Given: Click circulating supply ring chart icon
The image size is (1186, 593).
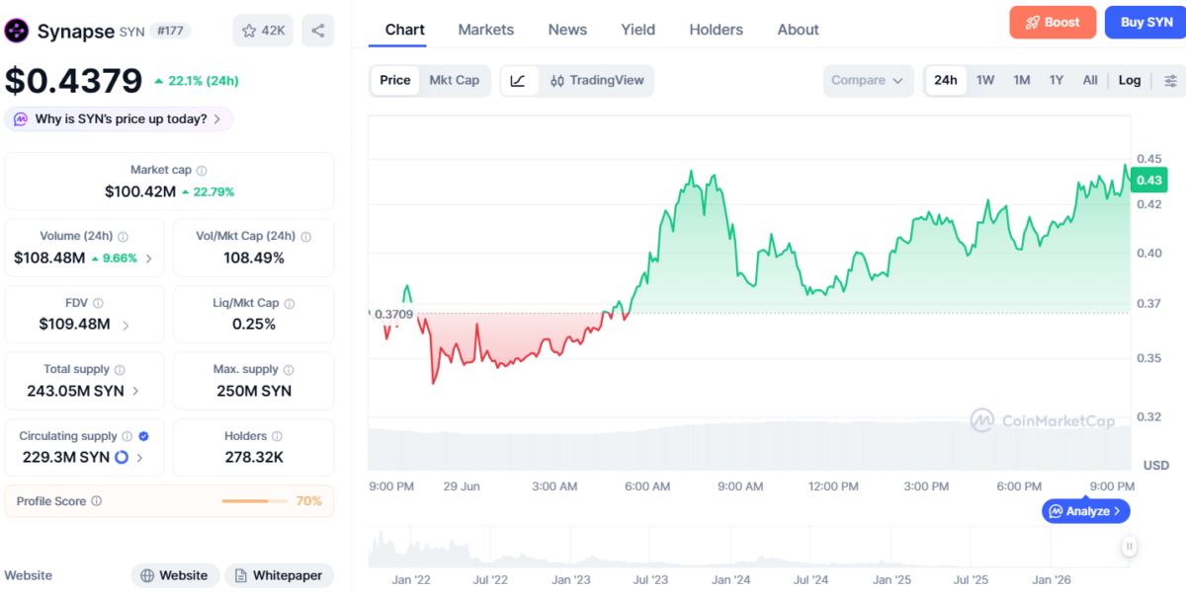Looking at the screenshot, I should pos(122,458).
